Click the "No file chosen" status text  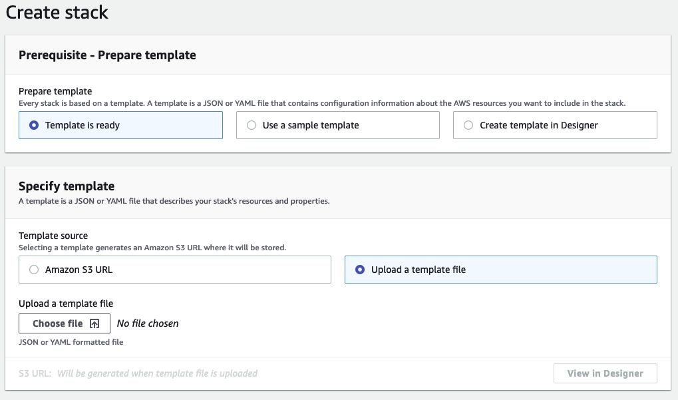point(148,323)
